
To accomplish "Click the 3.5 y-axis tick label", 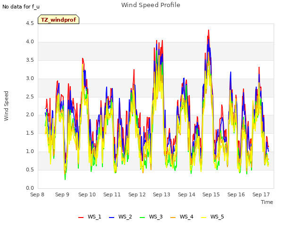I will click(x=30, y=60).
